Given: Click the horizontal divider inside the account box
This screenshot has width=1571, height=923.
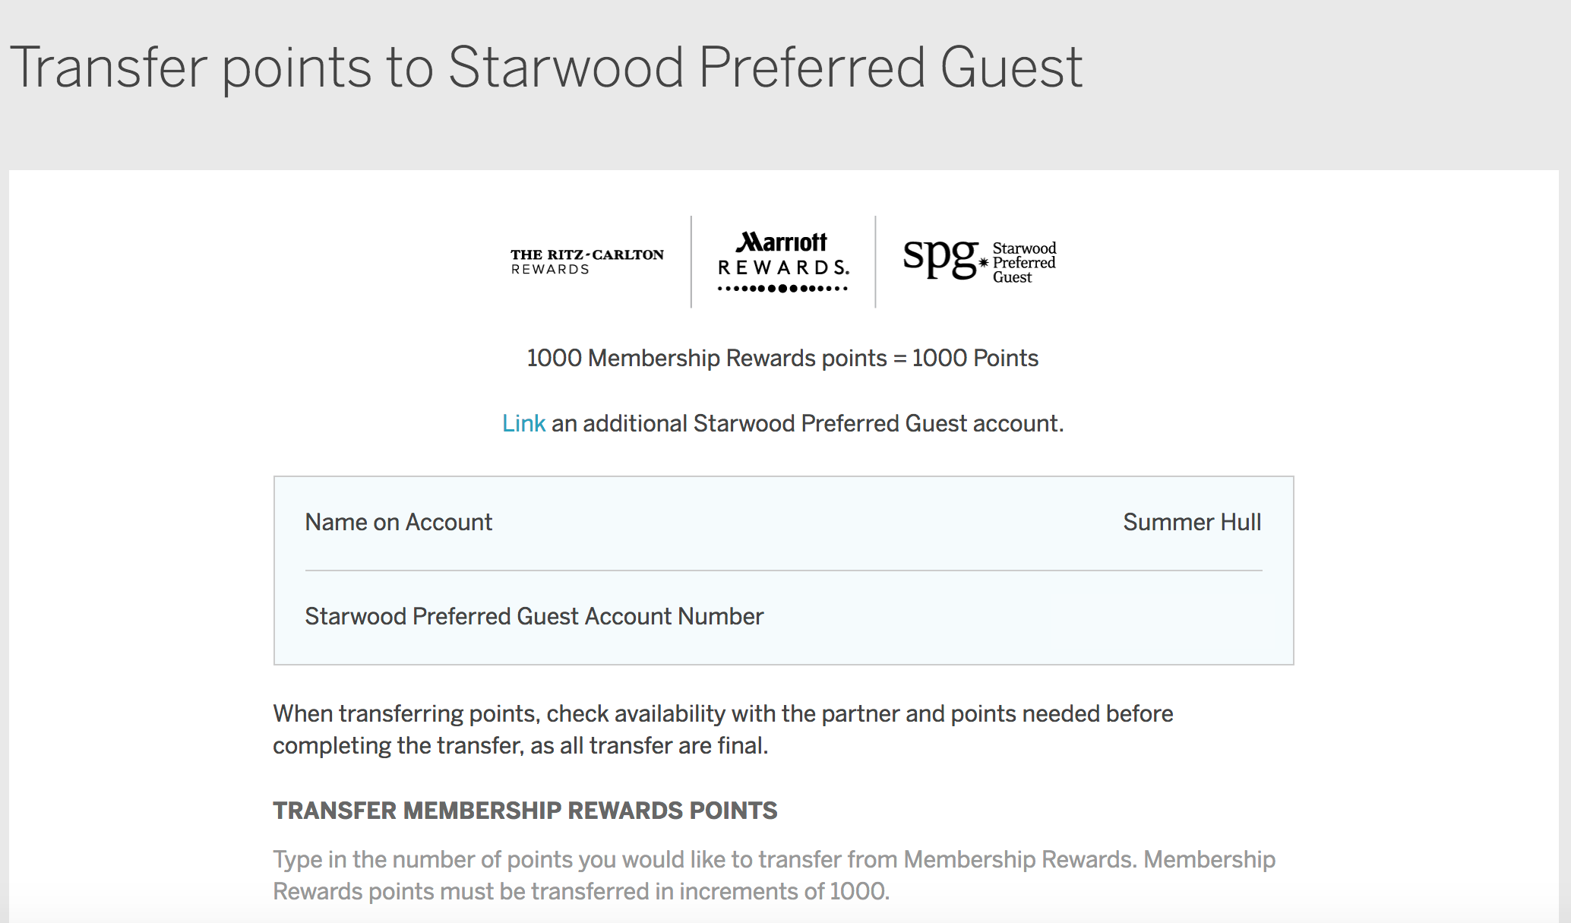Looking at the screenshot, I should coord(783,571).
